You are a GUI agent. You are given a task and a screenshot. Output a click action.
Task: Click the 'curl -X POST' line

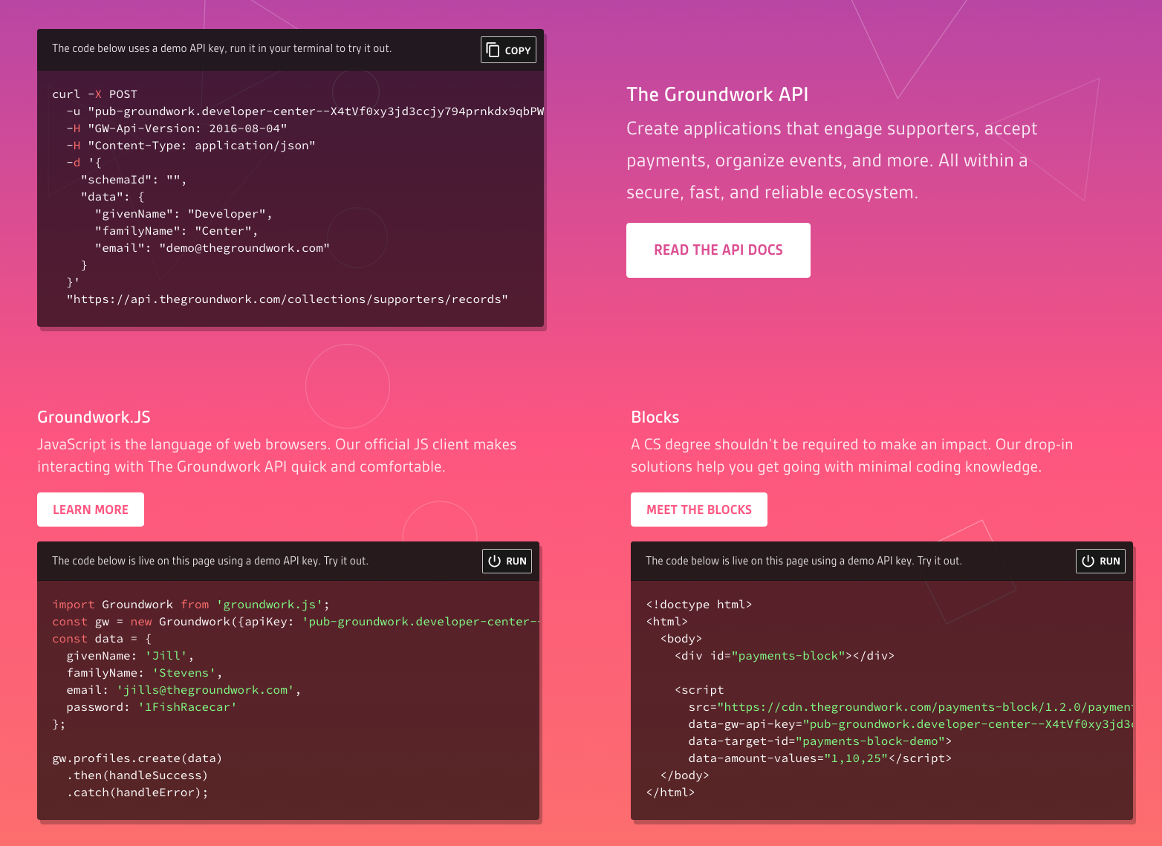pyautogui.click(x=94, y=94)
